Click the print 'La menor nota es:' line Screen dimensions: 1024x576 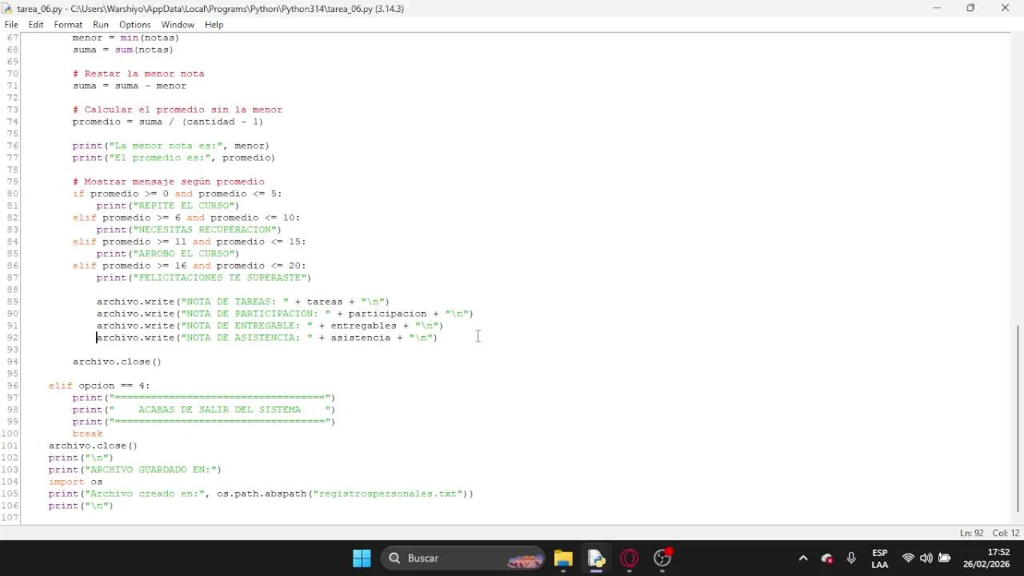[x=170, y=146]
